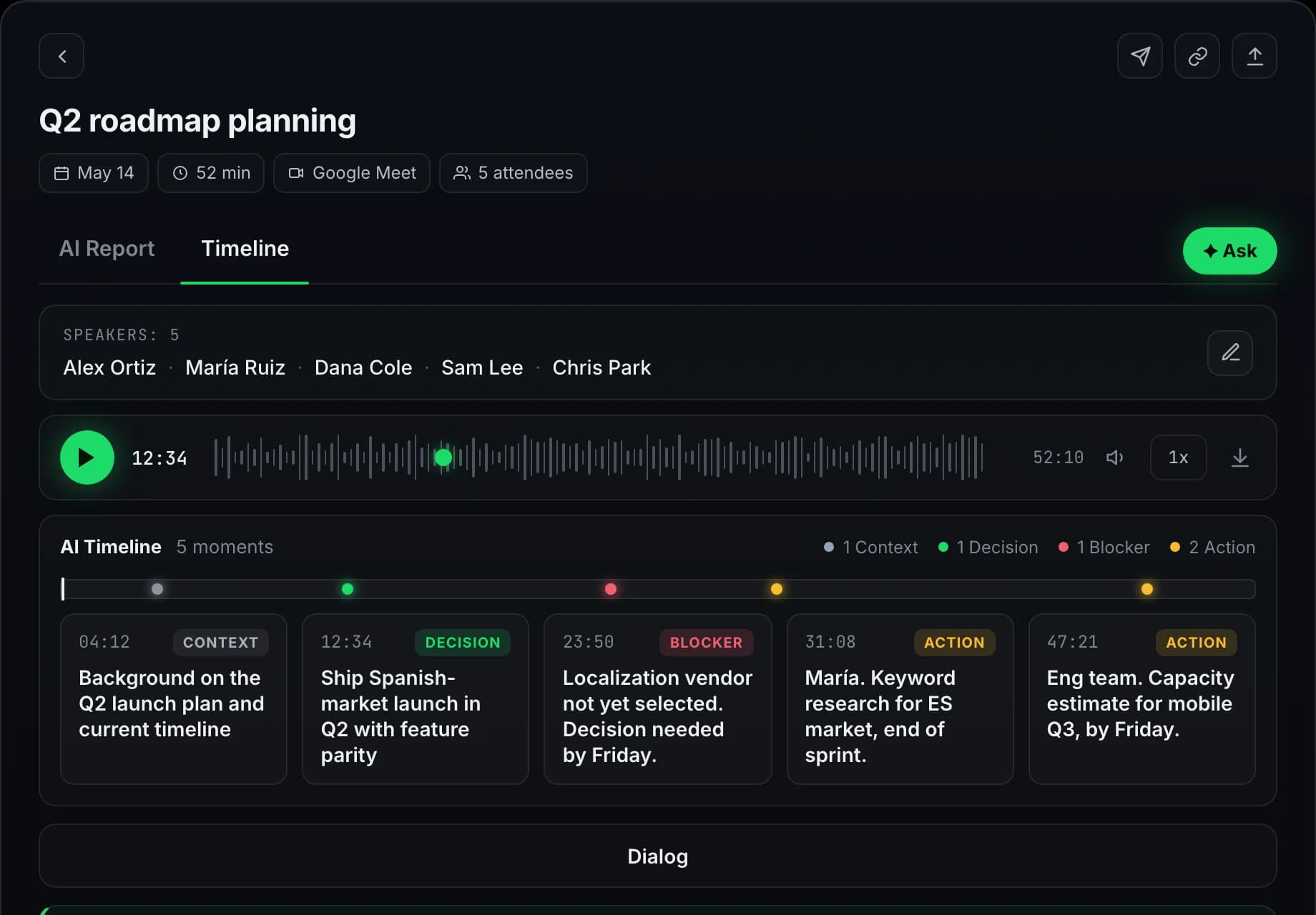Select speaker Dana Cole
Image resolution: width=1316 pixels, height=915 pixels.
coord(363,367)
